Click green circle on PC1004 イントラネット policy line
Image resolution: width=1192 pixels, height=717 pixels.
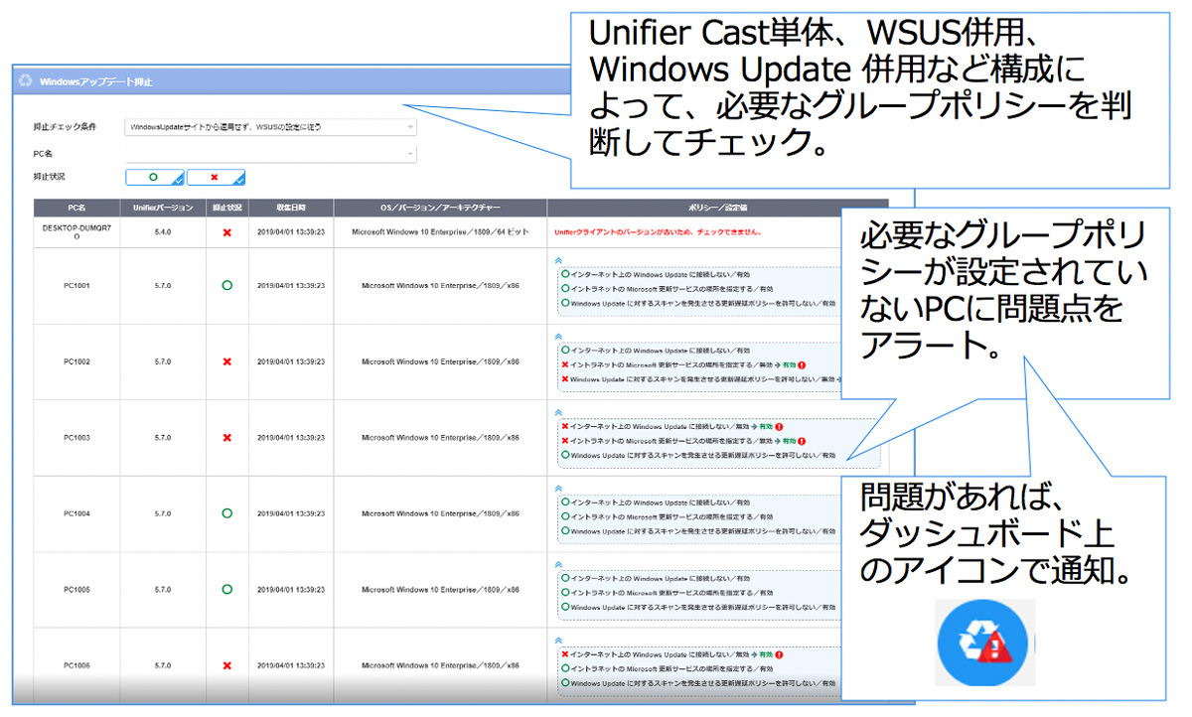click(x=565, y=516)
